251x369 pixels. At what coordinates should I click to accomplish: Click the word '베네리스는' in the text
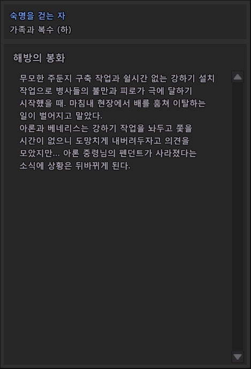click(x=68, y=128)
